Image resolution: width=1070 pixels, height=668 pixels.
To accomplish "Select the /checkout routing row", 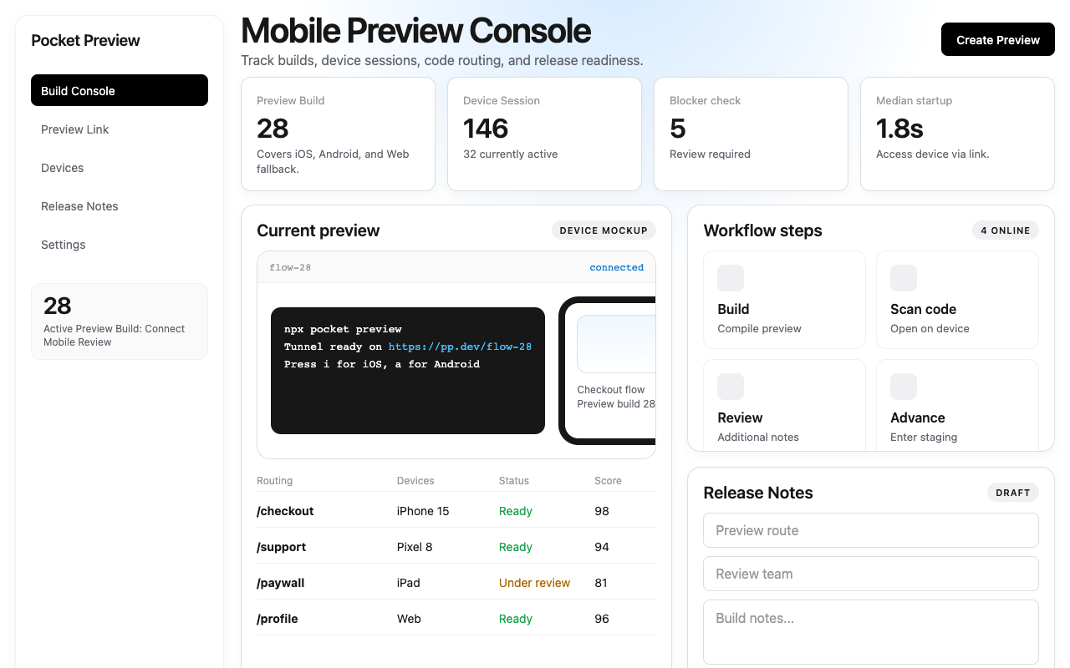I will 456,511.
